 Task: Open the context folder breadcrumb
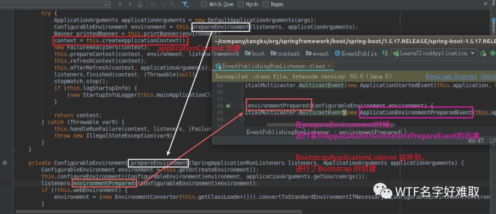pos(285,53)
